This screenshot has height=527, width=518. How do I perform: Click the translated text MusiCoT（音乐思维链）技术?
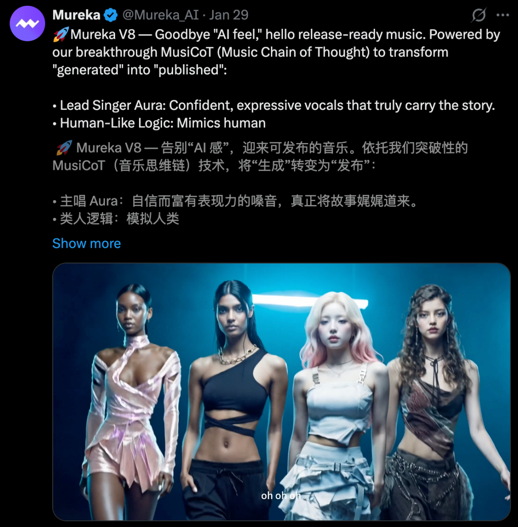(139, 166)
